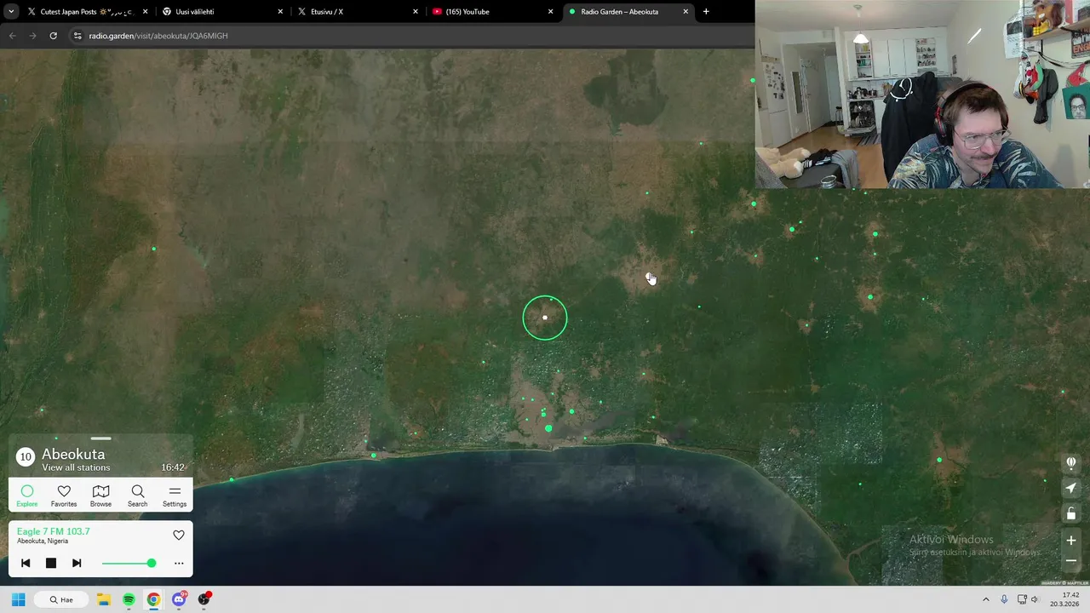Center map on my location arrow
The height and width of the screenshot is (613, 1090).
coord(1071,488)
